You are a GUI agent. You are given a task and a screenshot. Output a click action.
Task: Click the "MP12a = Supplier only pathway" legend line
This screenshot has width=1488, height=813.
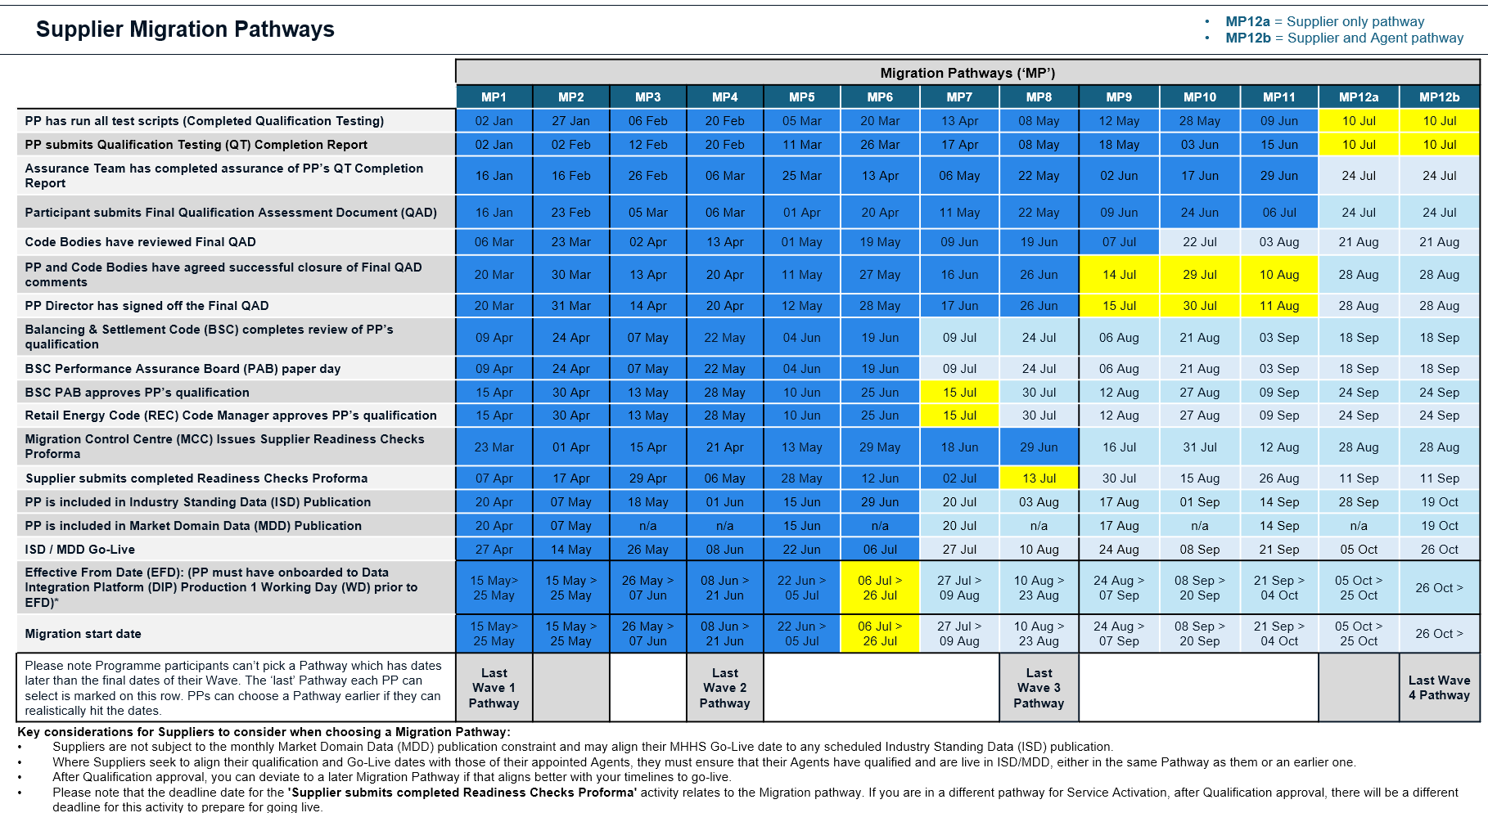(x=1324, y=22)
